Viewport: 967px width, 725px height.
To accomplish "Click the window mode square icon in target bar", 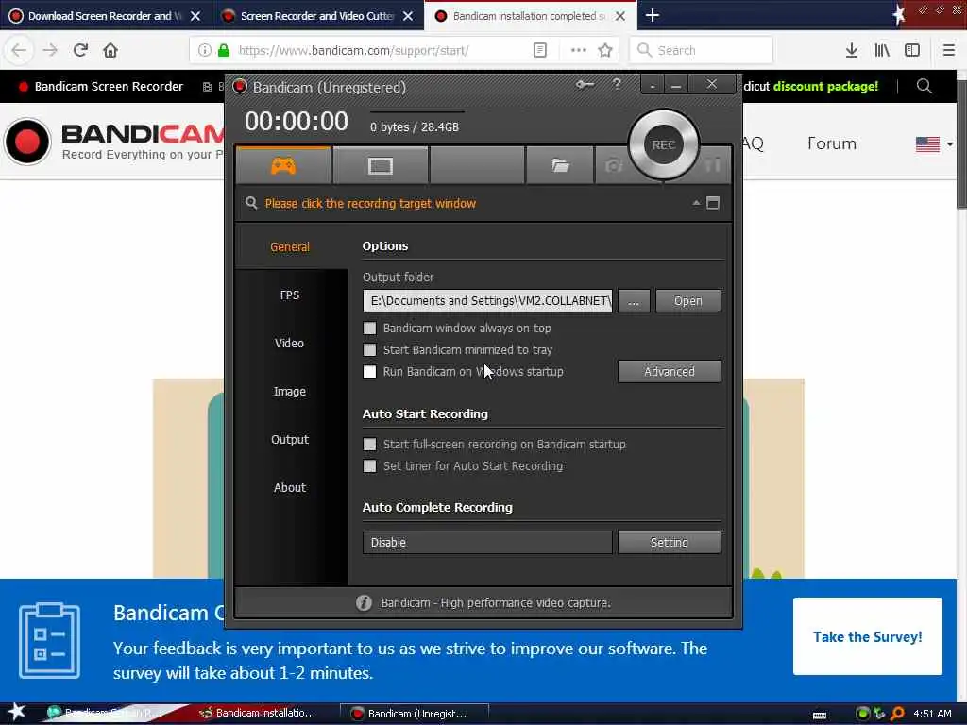I will point(713,203).
